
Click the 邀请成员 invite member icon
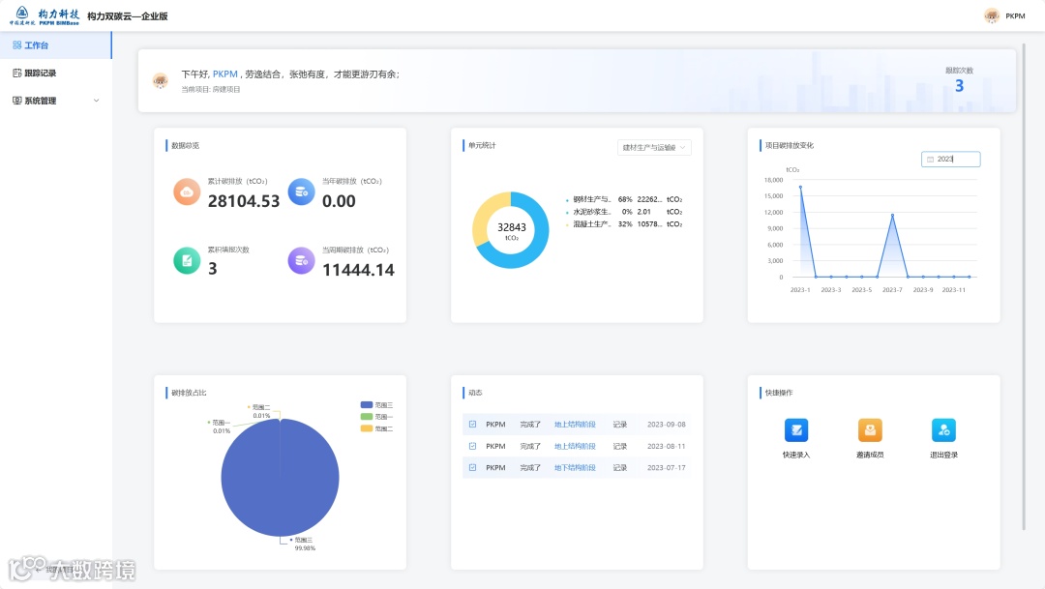click(870, 429)
